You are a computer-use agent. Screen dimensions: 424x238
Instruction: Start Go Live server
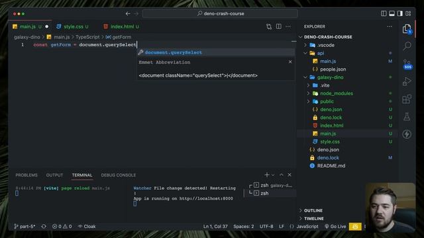pos(335,226)
